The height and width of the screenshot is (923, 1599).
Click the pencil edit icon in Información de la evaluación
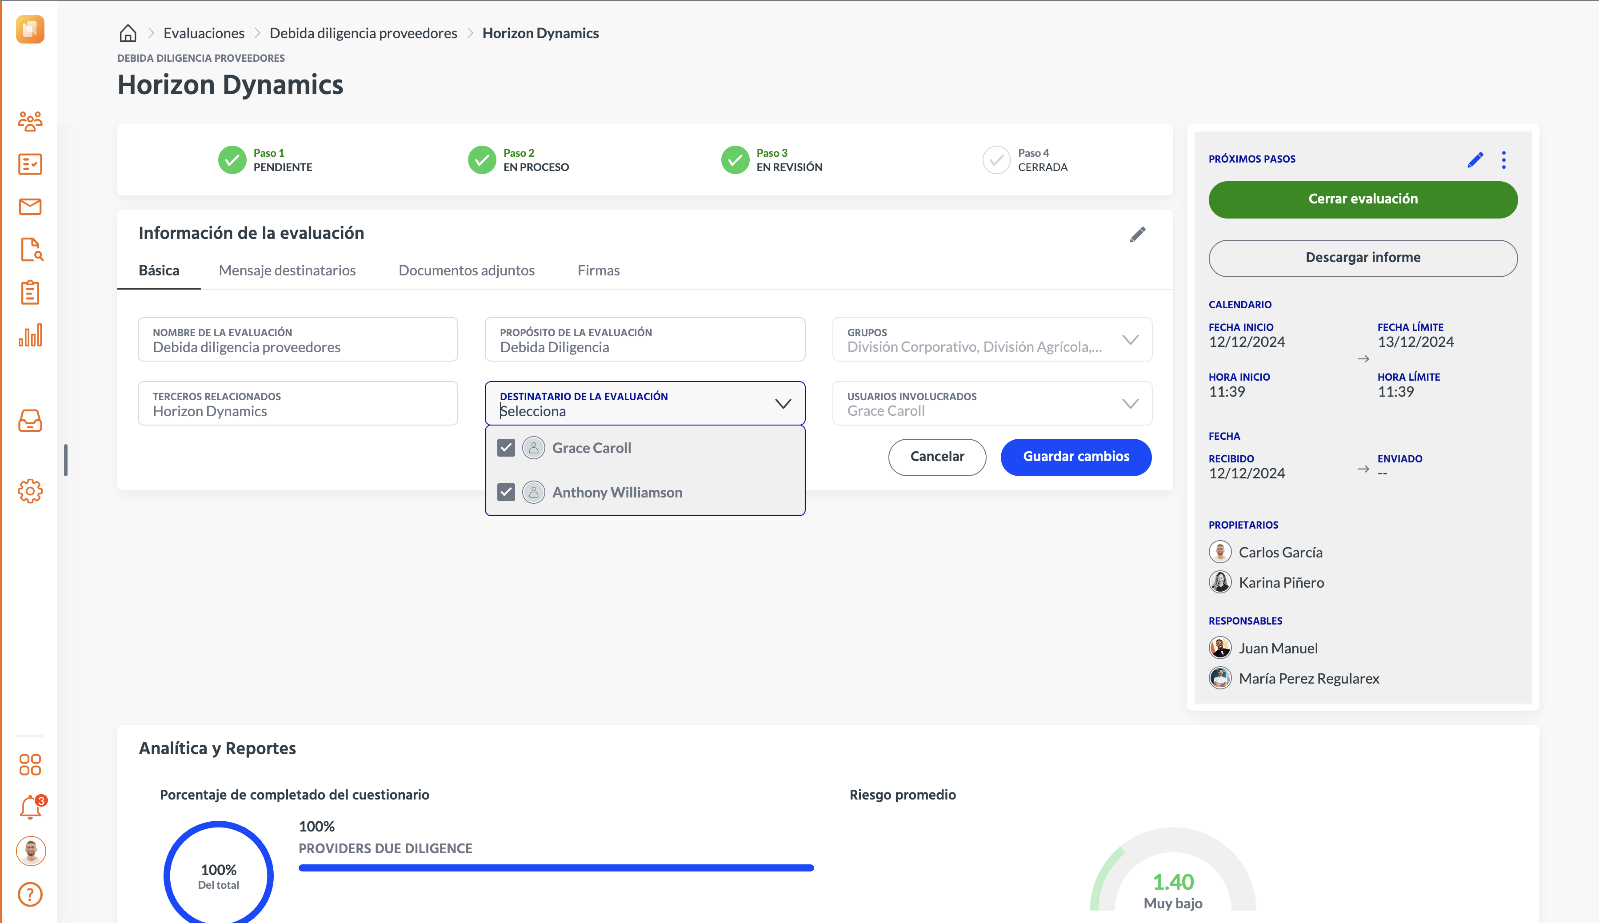click(1138, 235)
